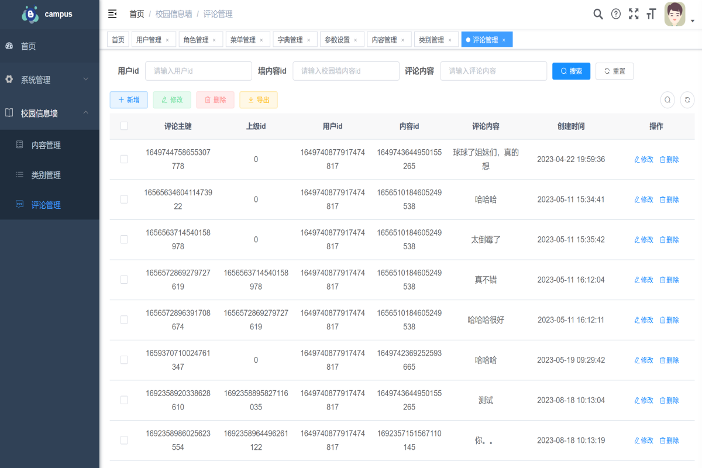Check the select-all checkbox in table header
Image resolution: width=702 pixels, height=468 pixels.
click(x=123, y=125)
